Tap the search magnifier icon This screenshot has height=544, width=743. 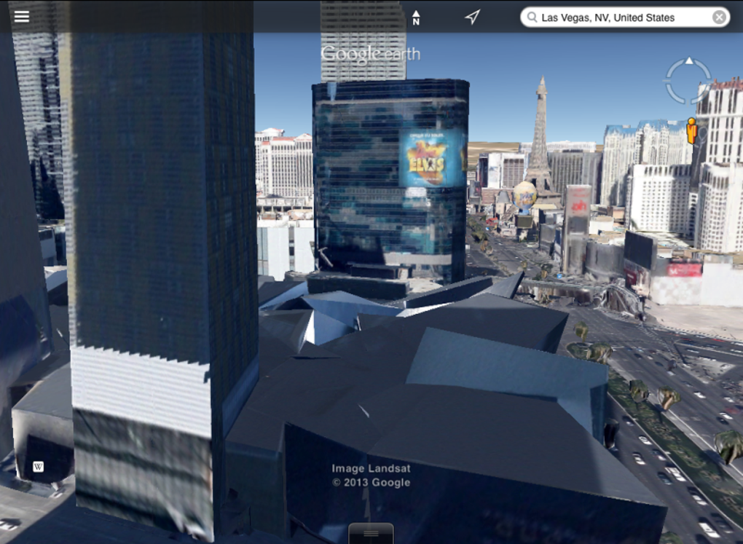pos(532,17)
